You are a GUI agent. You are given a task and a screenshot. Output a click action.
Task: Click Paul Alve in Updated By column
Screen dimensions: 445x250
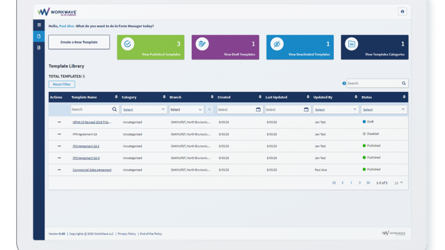(x=320, y=170)
